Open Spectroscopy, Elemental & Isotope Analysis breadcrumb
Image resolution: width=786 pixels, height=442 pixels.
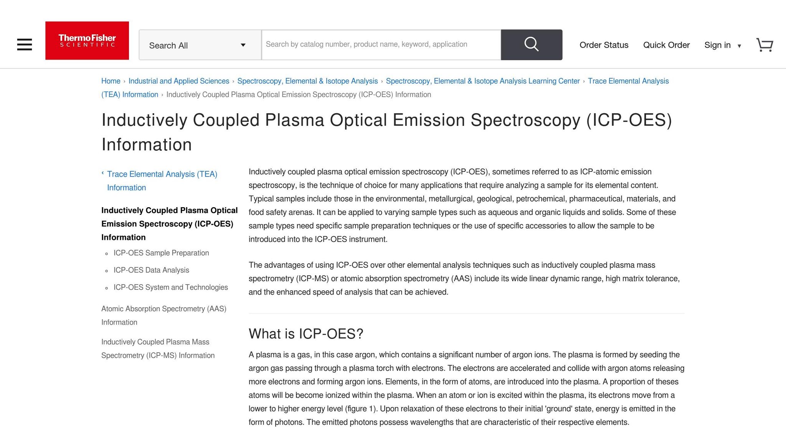[307, 81]
